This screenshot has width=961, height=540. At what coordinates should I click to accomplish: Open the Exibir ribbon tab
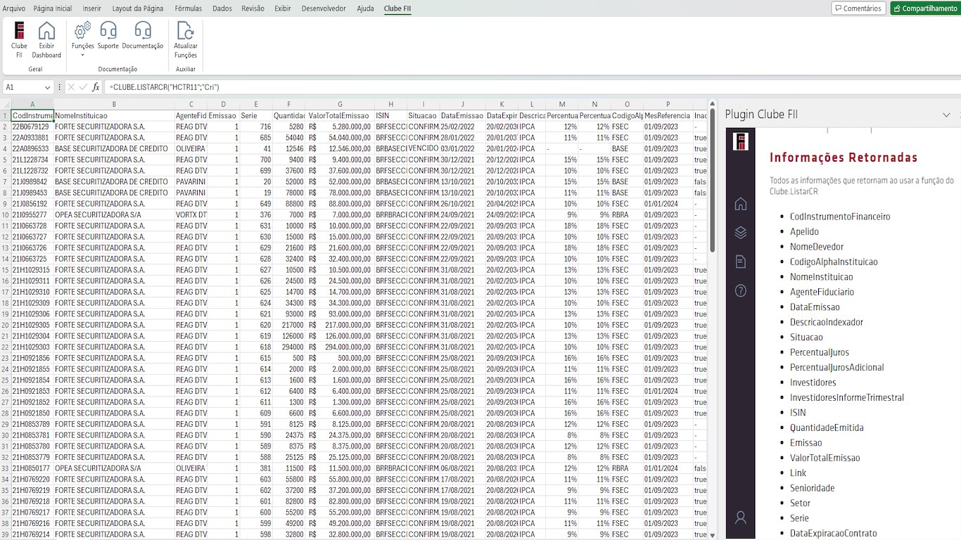(x=283, y=8)
